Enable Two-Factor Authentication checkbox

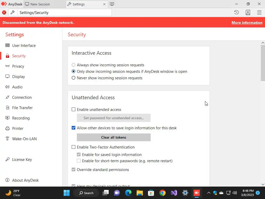tap(73, 147)
